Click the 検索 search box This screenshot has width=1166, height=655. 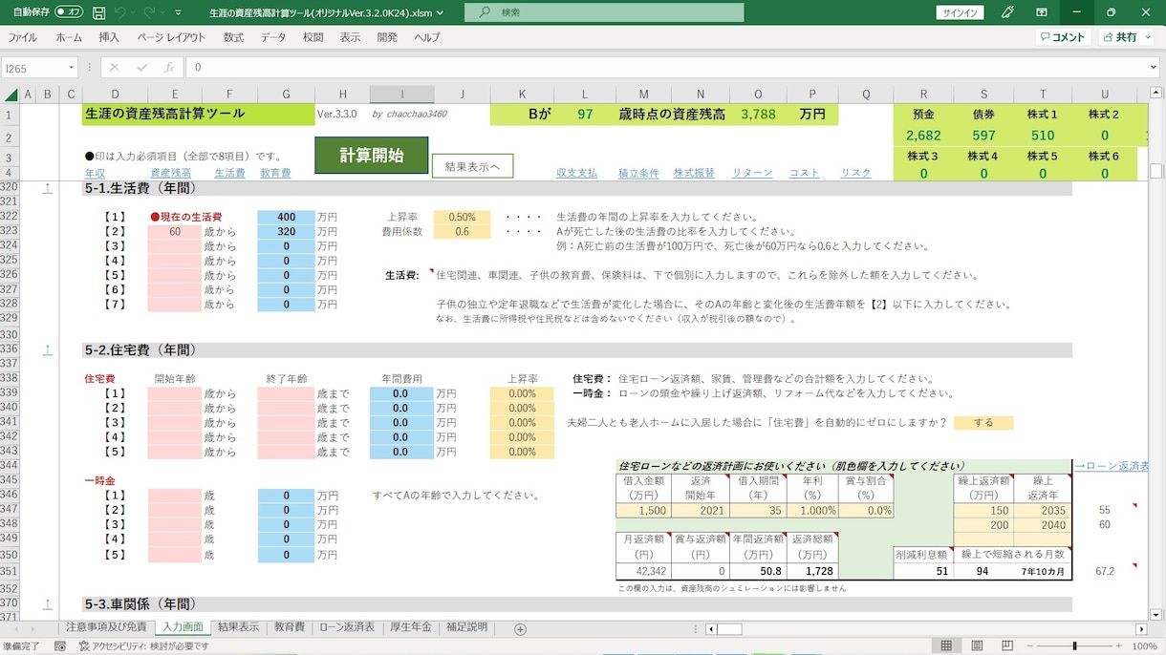pos(604,12)
